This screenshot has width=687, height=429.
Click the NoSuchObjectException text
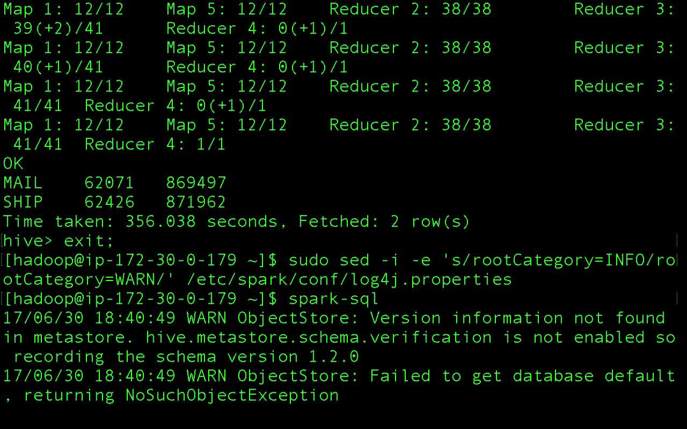click(232, 395)
